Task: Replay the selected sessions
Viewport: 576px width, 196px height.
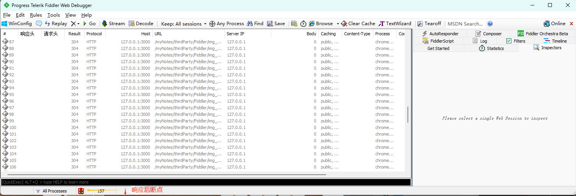Action: [x=56, y=24]
